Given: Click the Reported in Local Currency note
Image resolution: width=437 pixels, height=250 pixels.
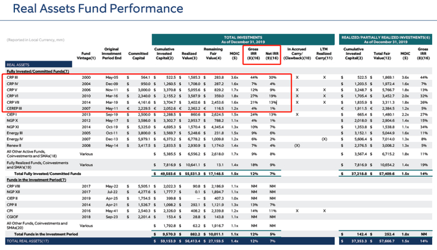Looking at the screenshot, I should tap(36, 40).
